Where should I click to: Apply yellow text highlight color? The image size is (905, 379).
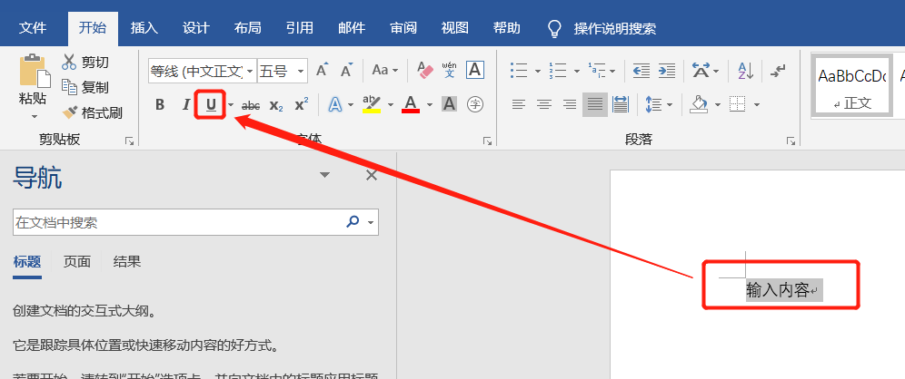tap(372, 105)
